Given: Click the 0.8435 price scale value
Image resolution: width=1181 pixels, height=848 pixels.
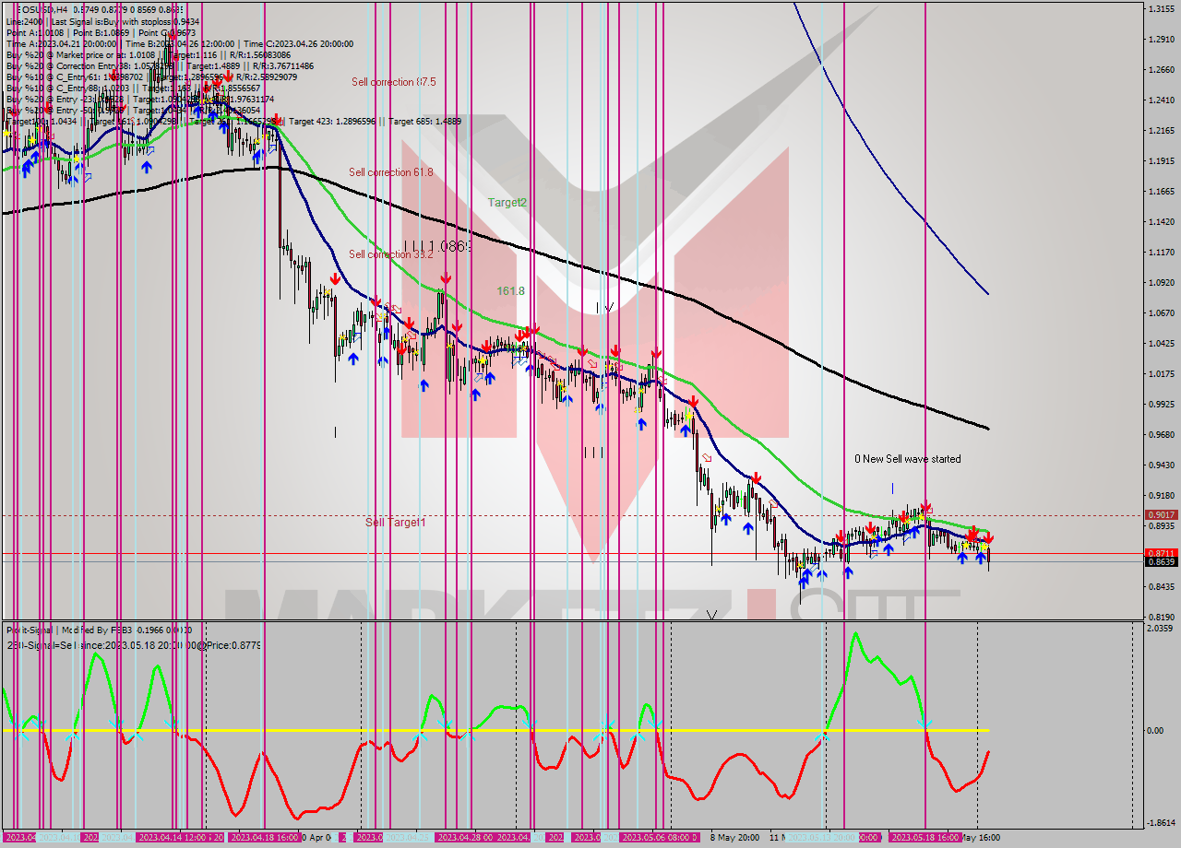Looking at the screenshot, I should pos(1161,586).
